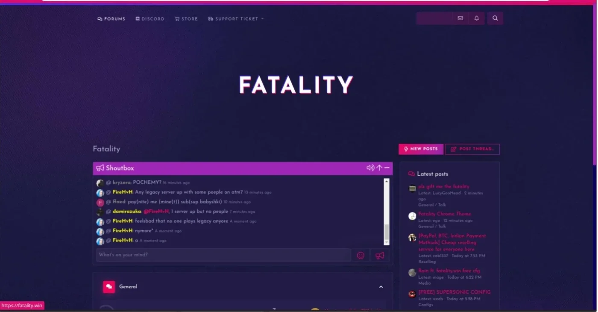Click the Shoutbox message input field
The width and height of the screenshot is (598, 312).
[223, 255]
